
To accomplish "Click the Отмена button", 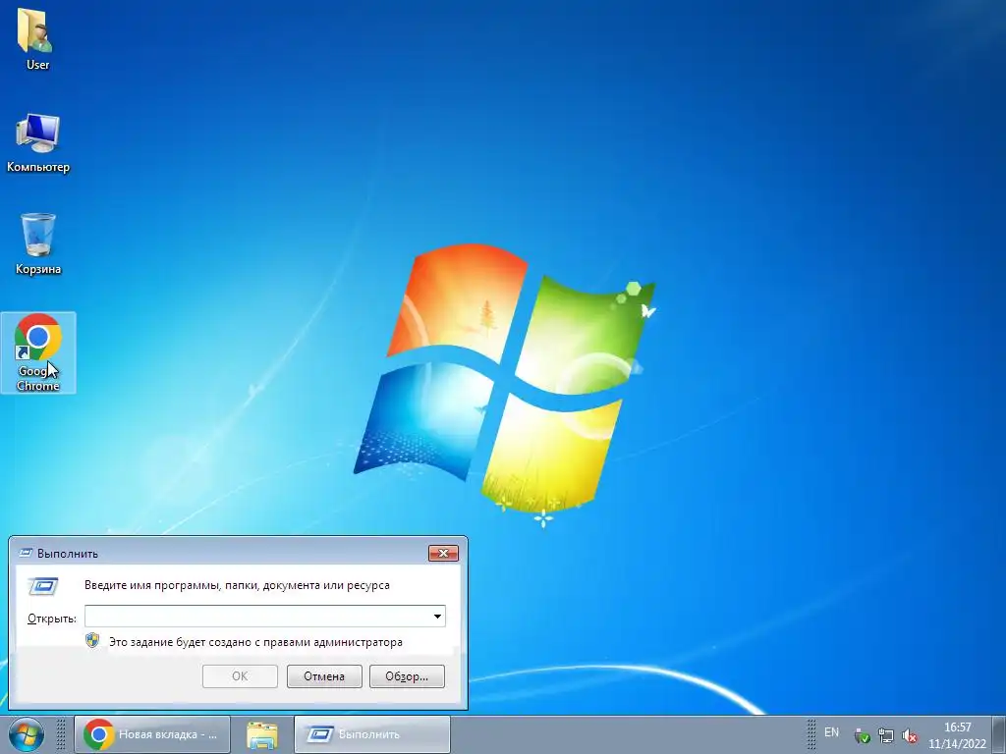I will point(324,676).
